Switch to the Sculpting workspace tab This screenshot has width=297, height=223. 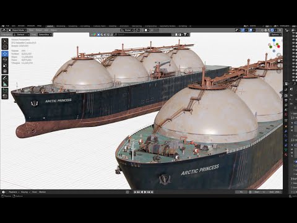(x=72, y=26)
